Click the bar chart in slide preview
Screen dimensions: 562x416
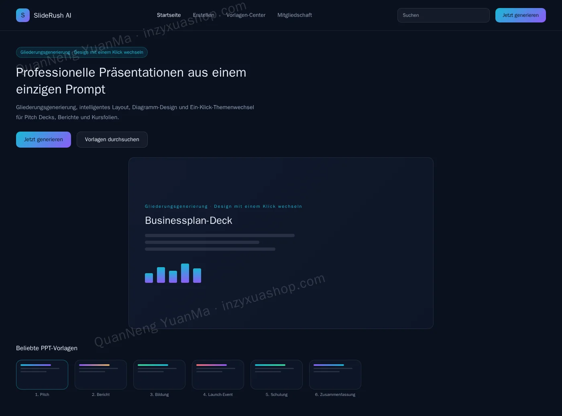click(x=173, y=273)
